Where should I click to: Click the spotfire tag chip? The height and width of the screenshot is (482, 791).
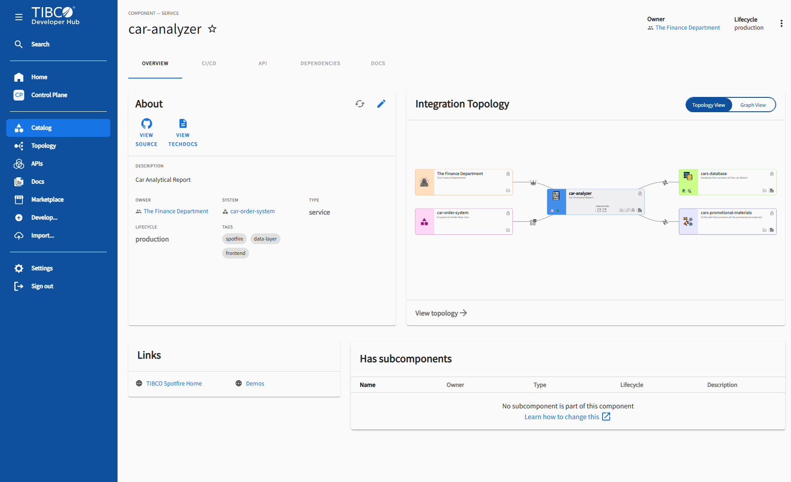tap(234, 239)
